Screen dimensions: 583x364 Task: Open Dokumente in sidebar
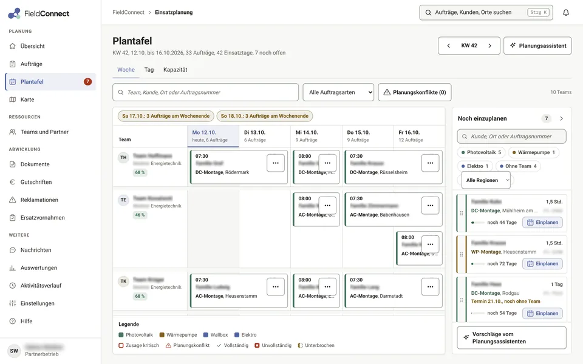pyautogui.click(x=50, y=164)
